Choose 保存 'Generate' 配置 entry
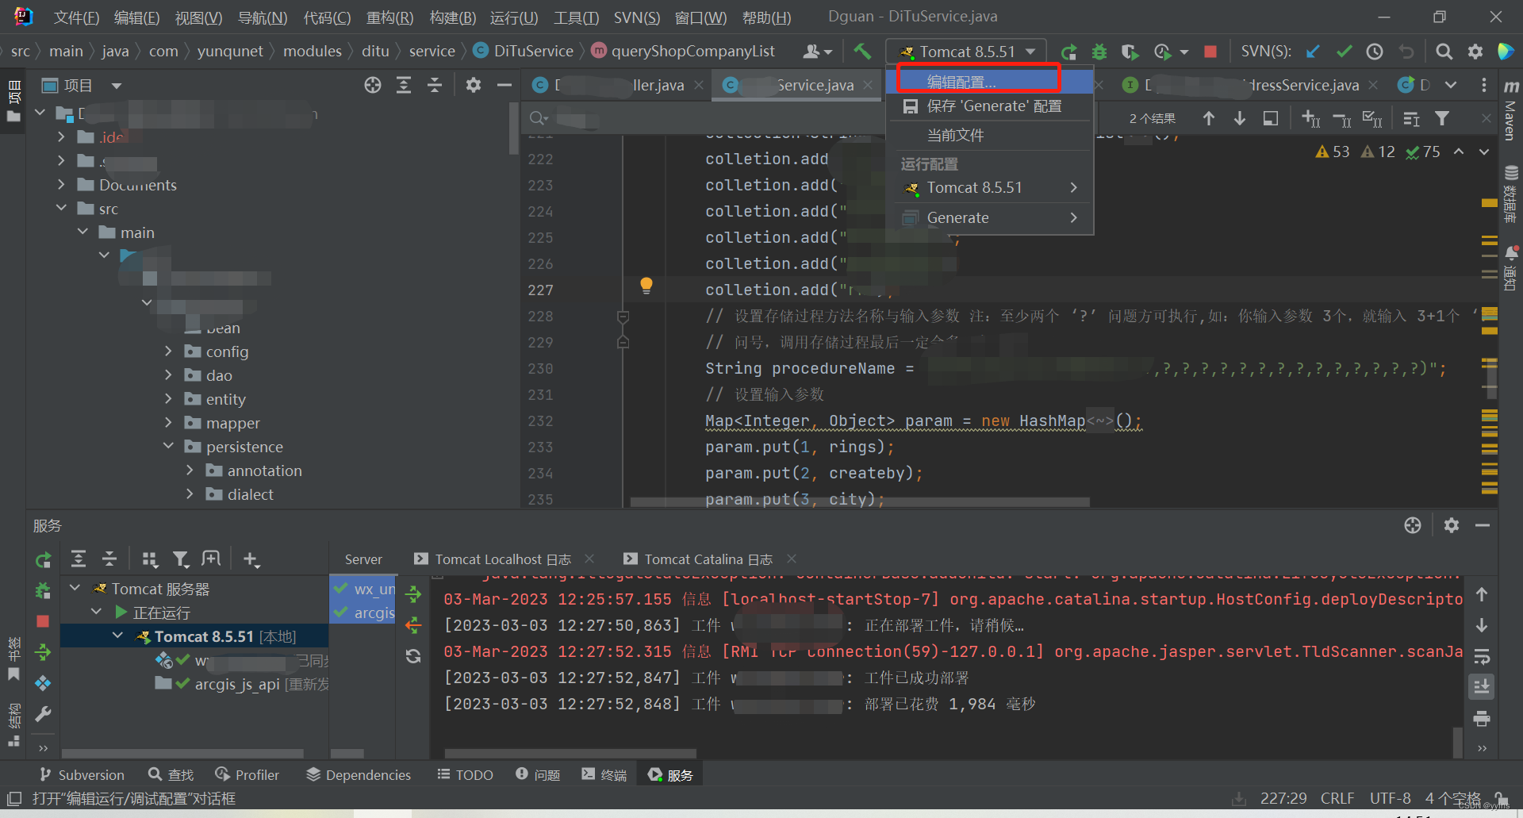The width and height of the screenshot is (1523, 818). (x=991, y=106)
